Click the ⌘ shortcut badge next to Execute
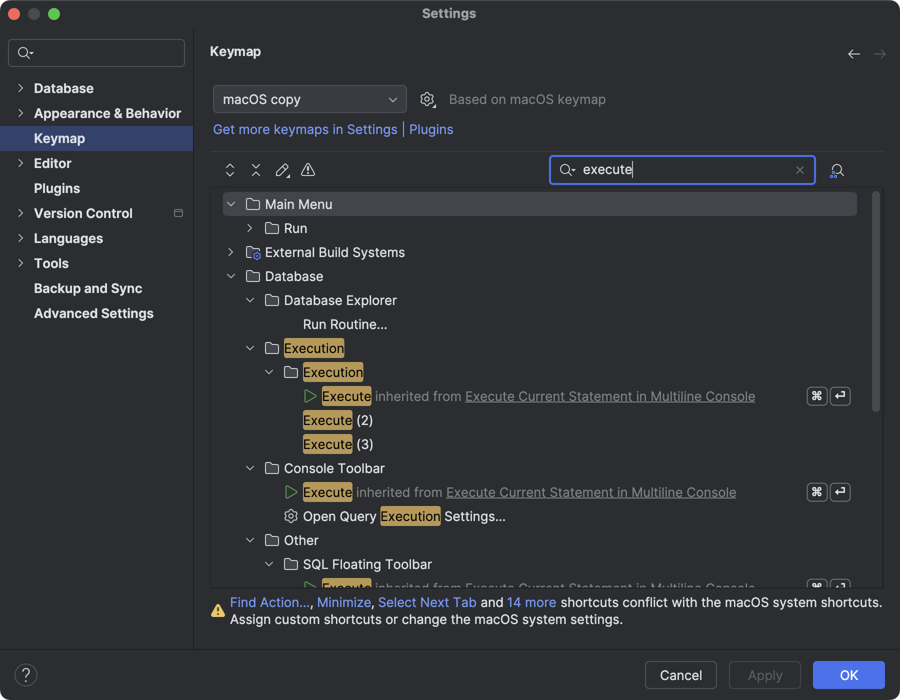Viewport: 900px width, 700px height. click(816, 396)
